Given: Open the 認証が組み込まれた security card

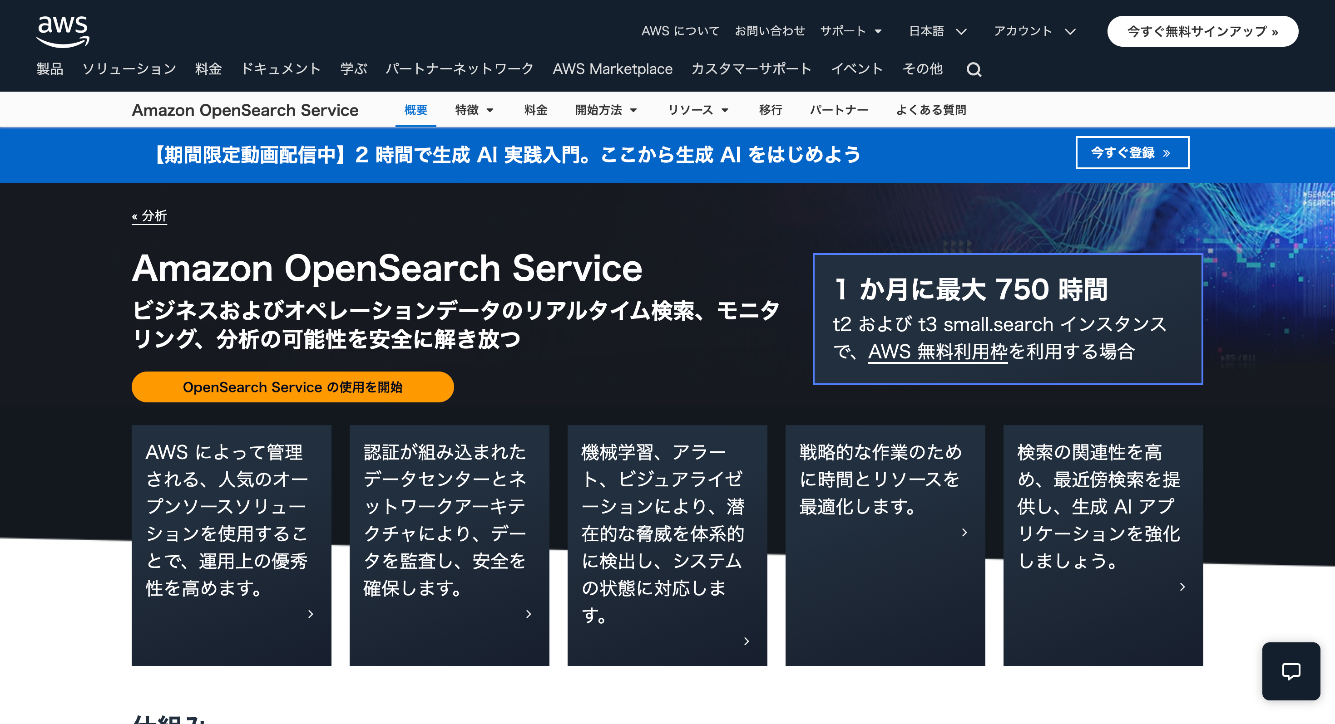Looking at the screenshot, I should click(450, 545).
